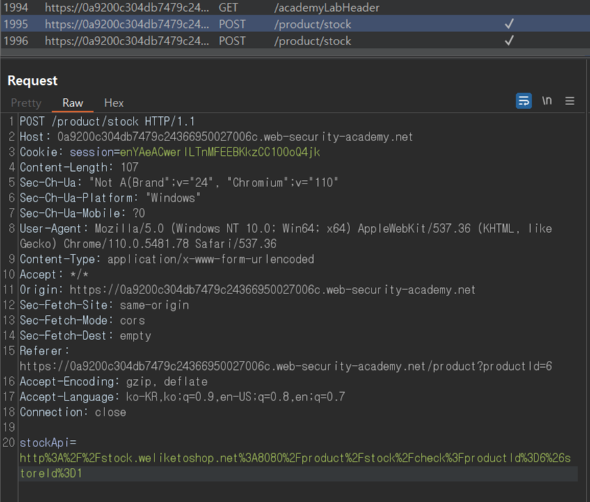Click the checkmark in row 1995
This screenshot has width=590, height=502.
tap(509, 24)
